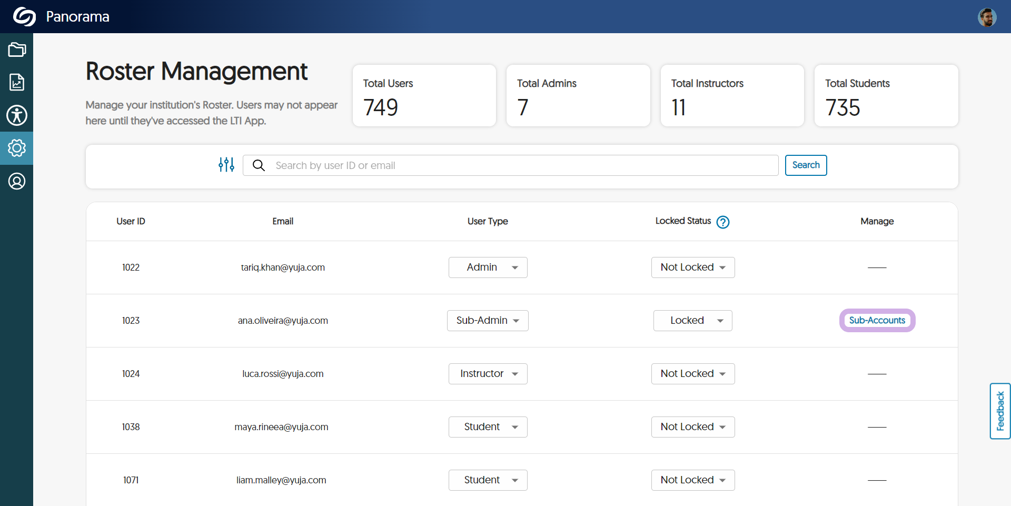Open the Feedback side tab
The width and height of the screenshot is (1011, 506).
tap(1000, 411)
